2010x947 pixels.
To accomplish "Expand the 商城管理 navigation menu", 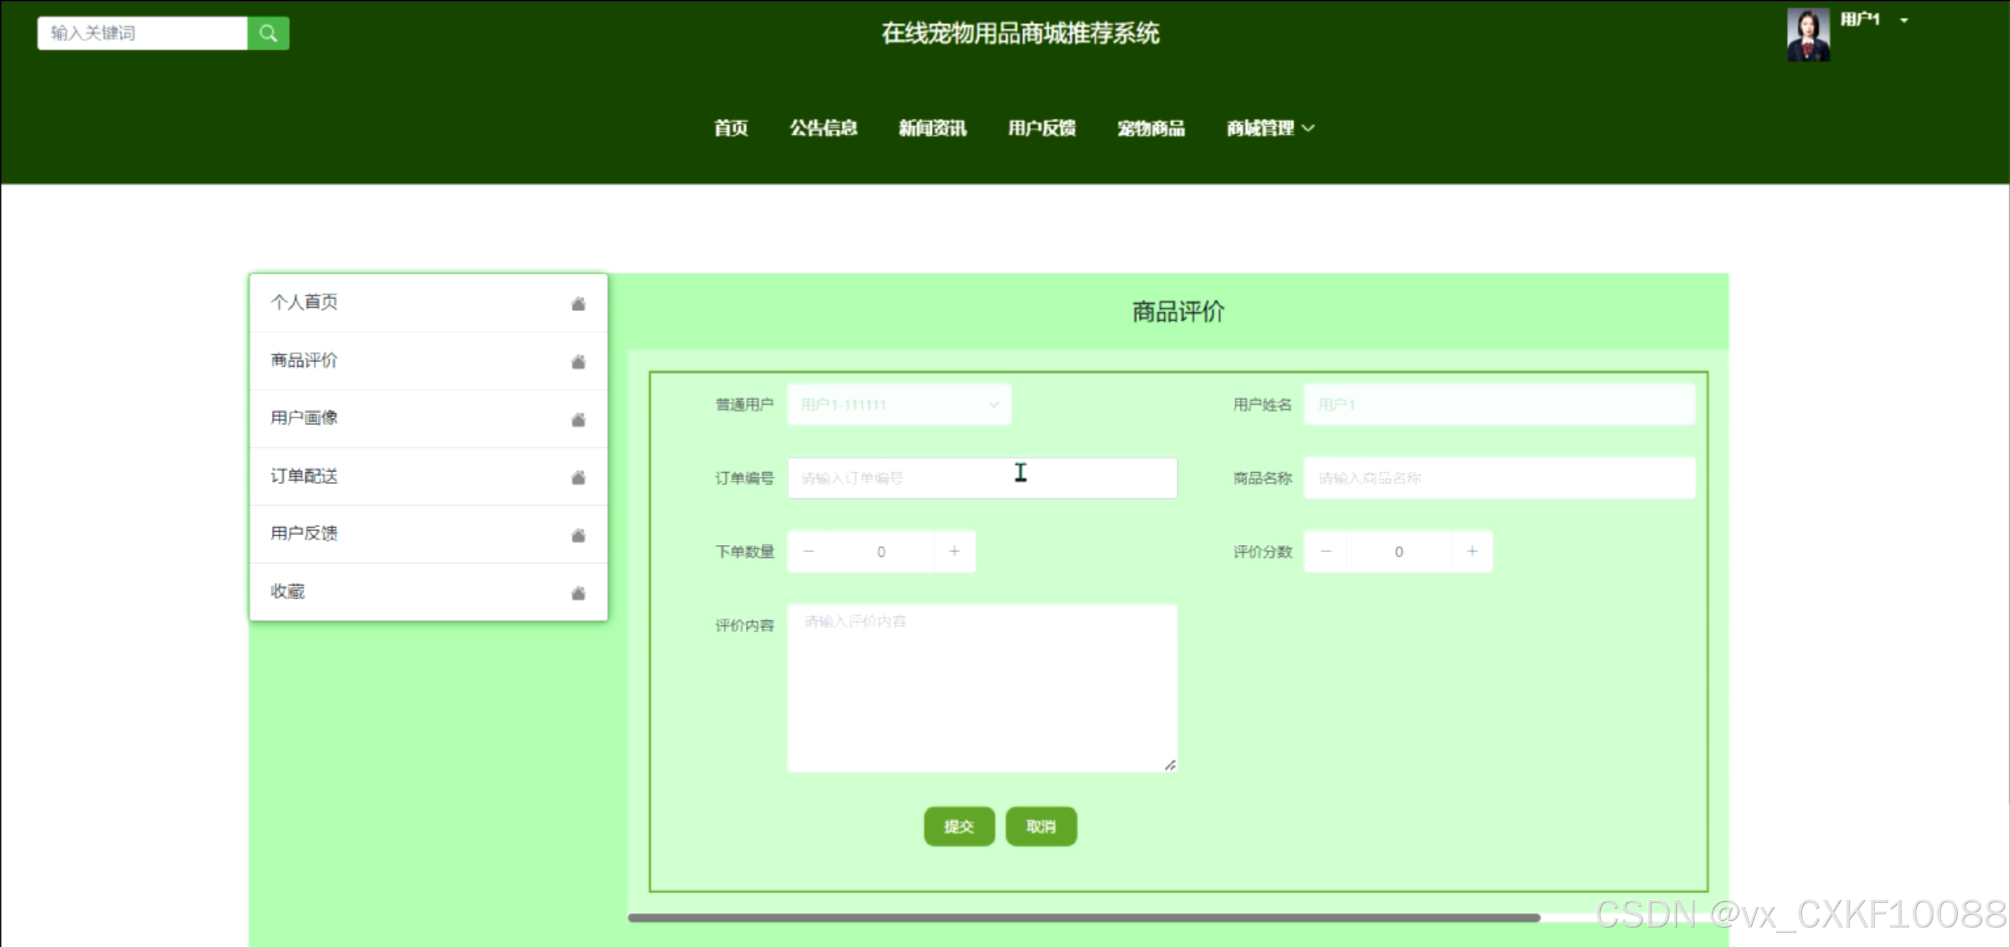I will [1269, 128].
